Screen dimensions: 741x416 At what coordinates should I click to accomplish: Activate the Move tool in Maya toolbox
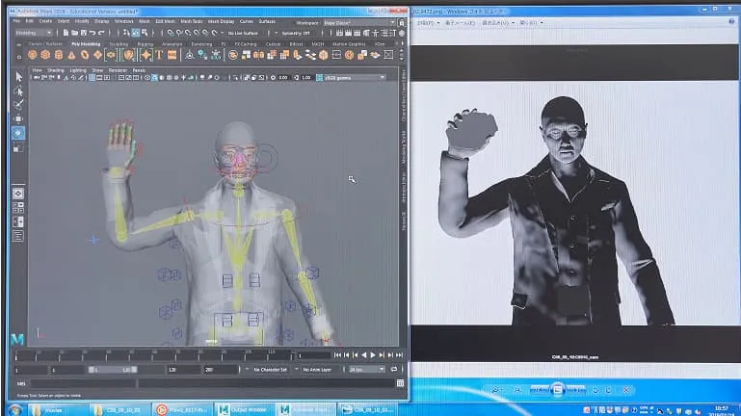[18, 118]
